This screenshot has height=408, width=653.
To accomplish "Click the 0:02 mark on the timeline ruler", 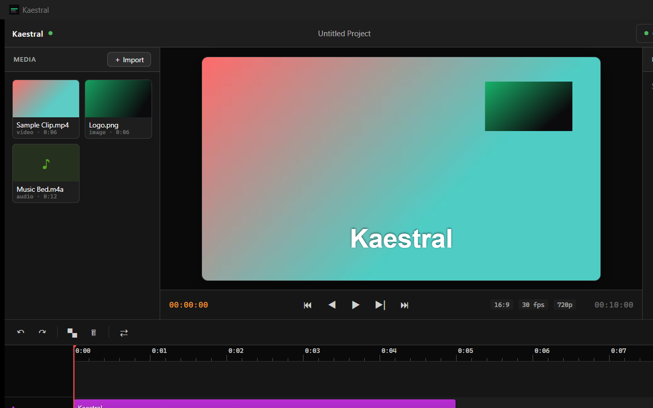I will pyautogui.click(x=236, y=351).
